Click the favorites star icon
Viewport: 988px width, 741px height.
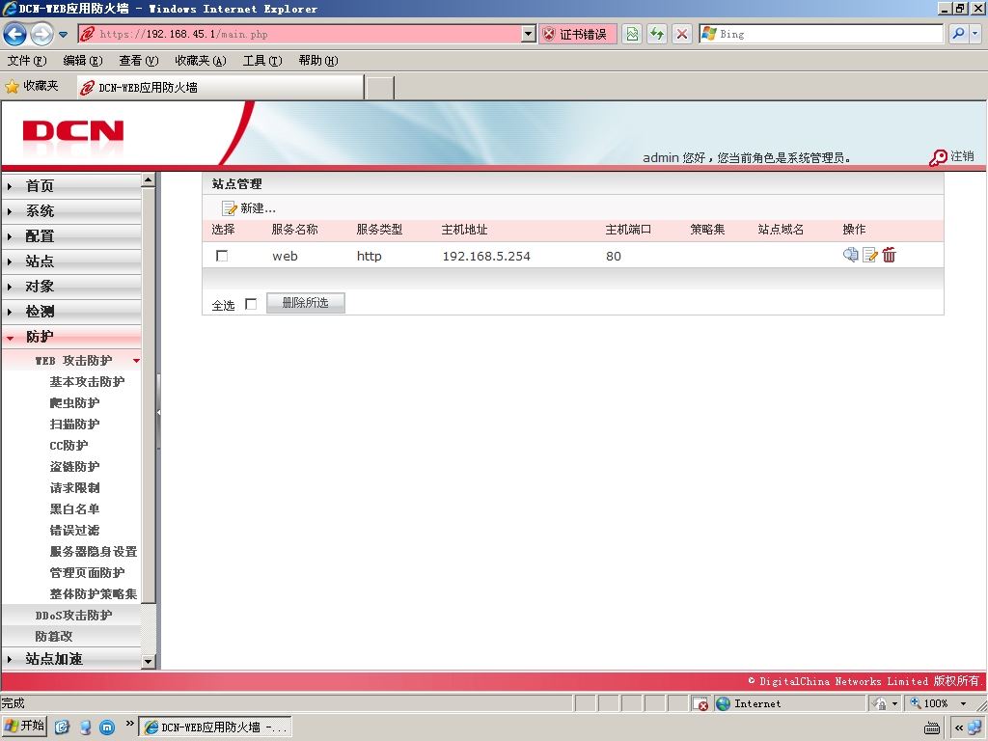coord(12,86)
